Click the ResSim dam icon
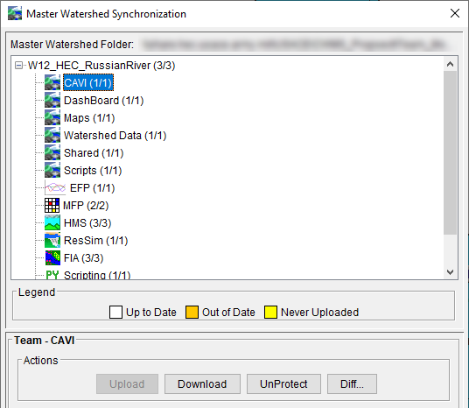469x408 pixels. click(x=52, y=241)
